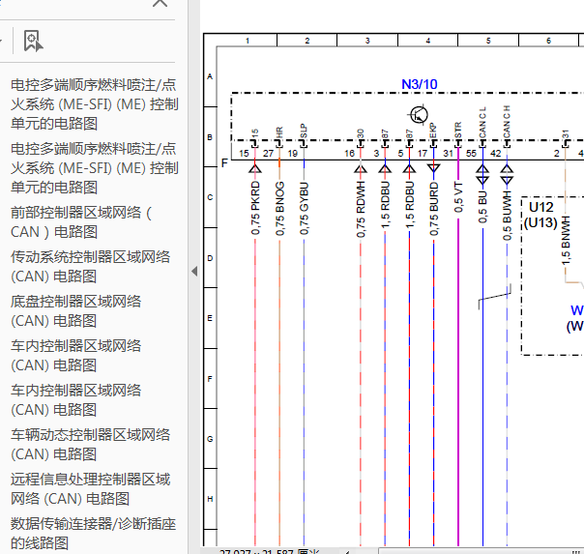Click the output arrow on BURD wire
Viewport: 584px width, 554px height.
coord(434,168)
